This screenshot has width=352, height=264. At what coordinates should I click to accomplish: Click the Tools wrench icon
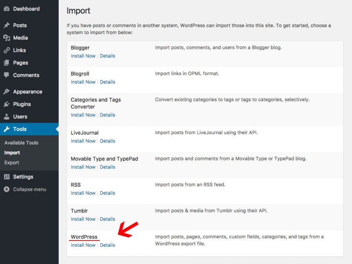tap(7, 129)
